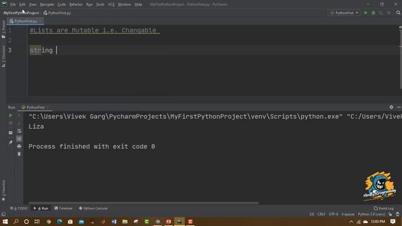Image resolution: width=402 pixels, height=226 pixels.
Task: Open the VCS menu
Action: pyautogui.click(x=111, y=4)
